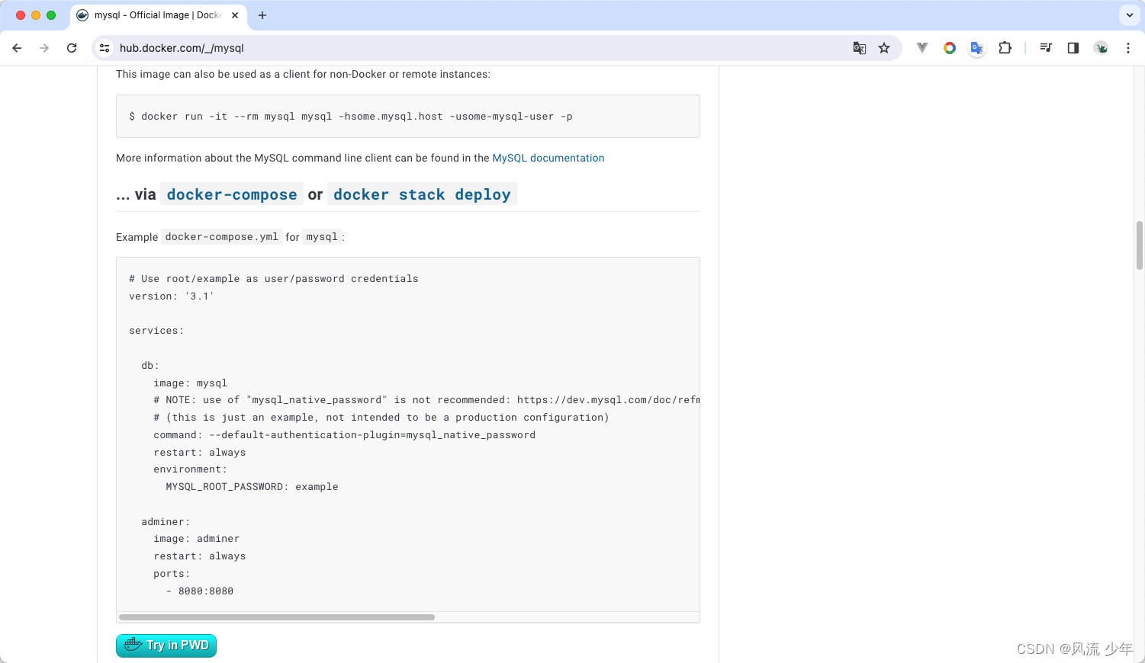Follow the docker-compose heading link
The image size is (1145, 663).
click(x=232, y=194)
